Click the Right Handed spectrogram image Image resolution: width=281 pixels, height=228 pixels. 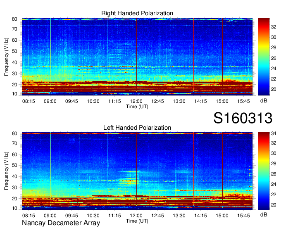[137, 57]
